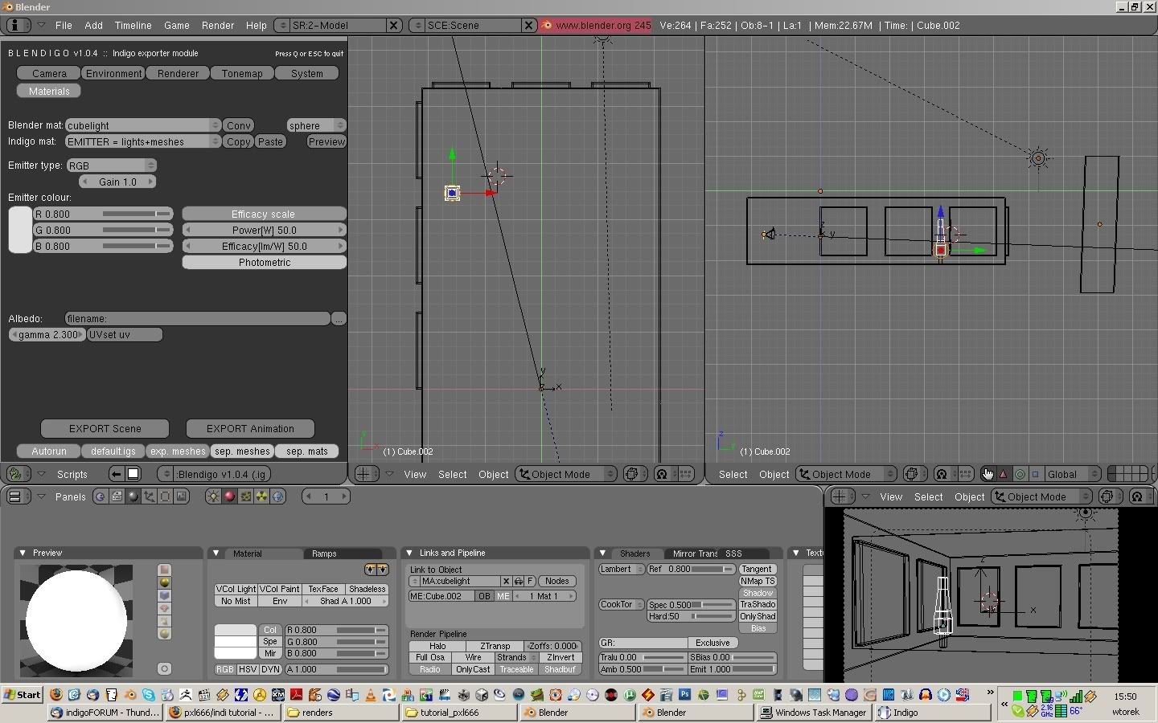This screenshot has width=1158, height=723.
Task: Click Albedo filename input field
Action: [198, 318]
